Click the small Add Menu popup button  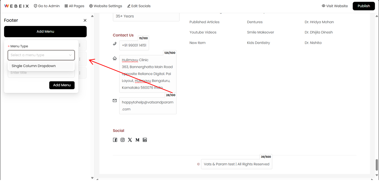(62, 85)
